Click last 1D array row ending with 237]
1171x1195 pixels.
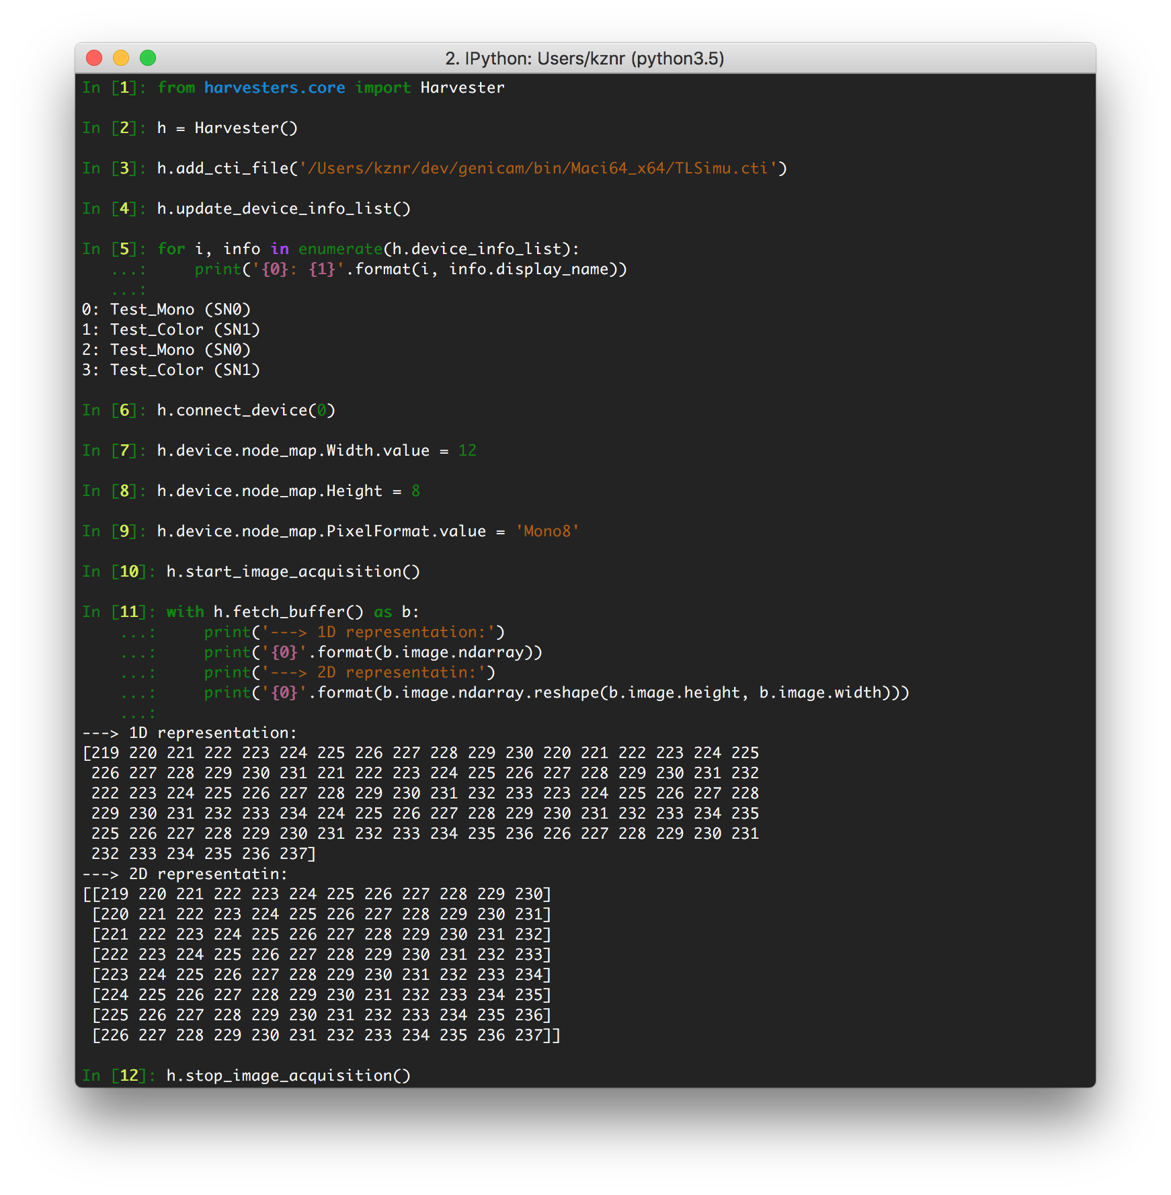204,854
